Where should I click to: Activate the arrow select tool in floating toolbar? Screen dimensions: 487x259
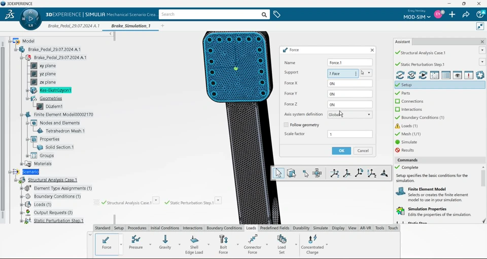tap(279, 173)
